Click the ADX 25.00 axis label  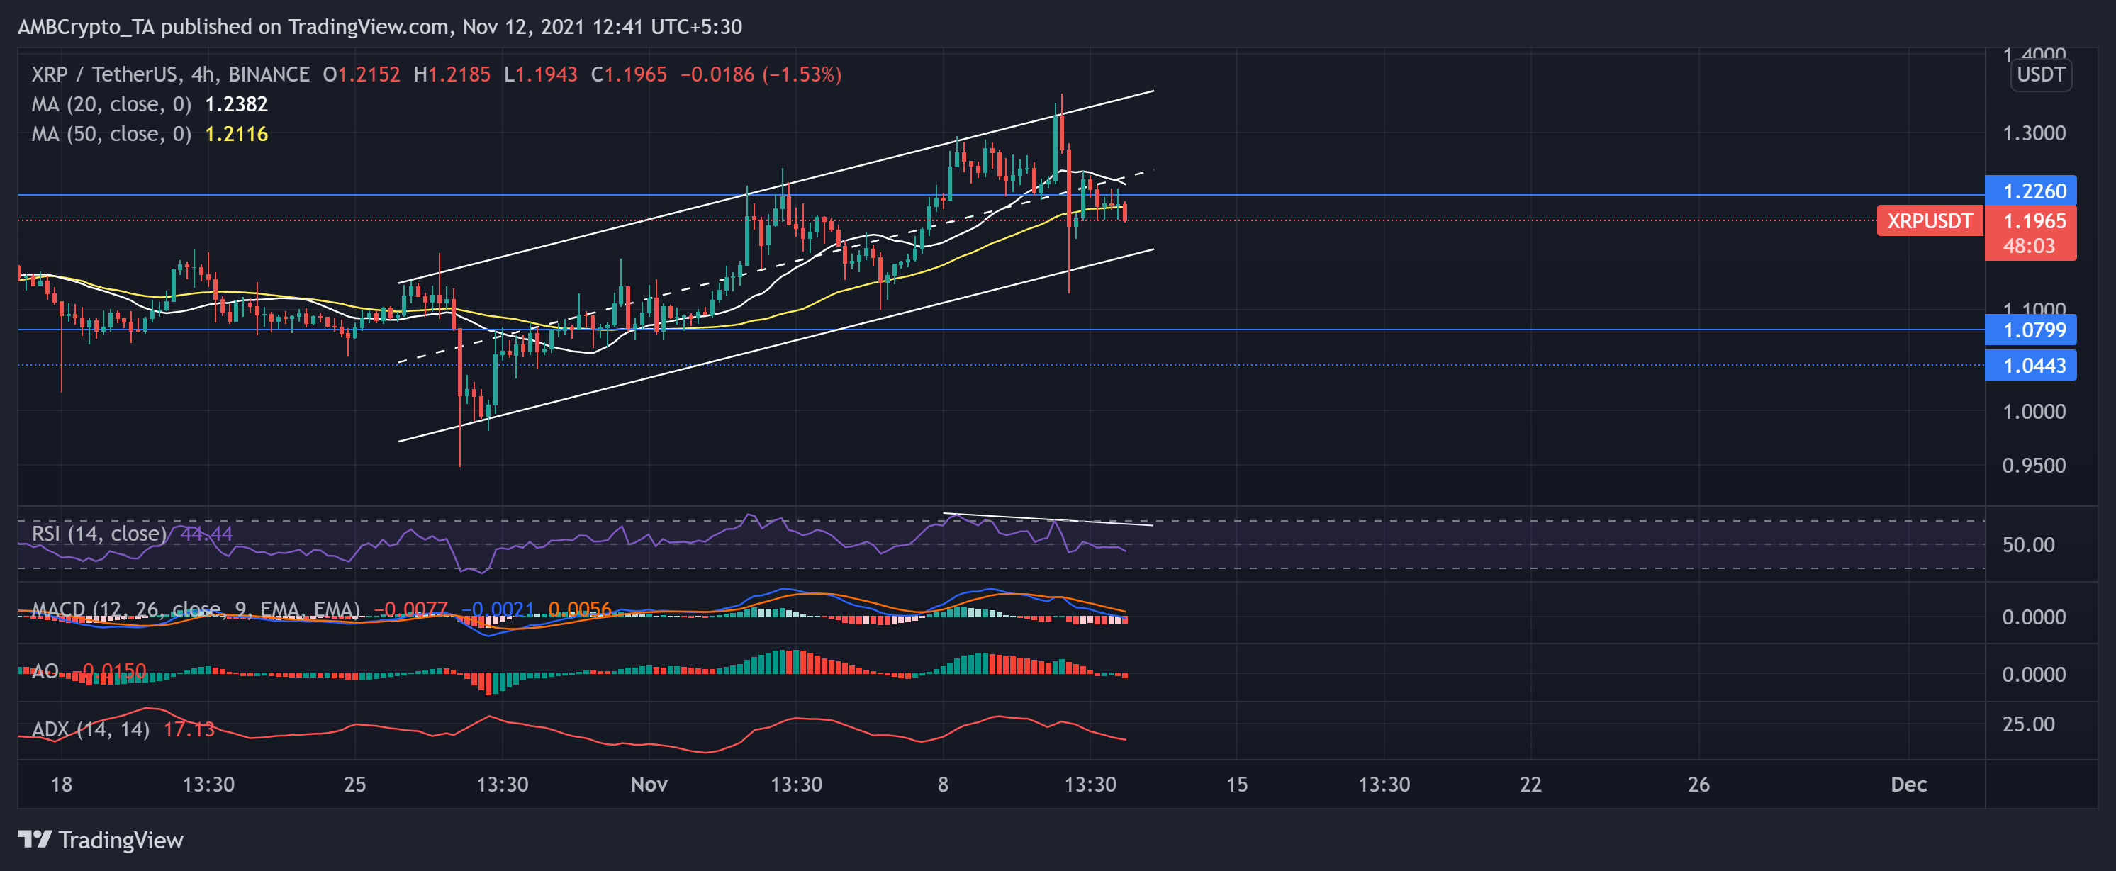point(2028,724)
